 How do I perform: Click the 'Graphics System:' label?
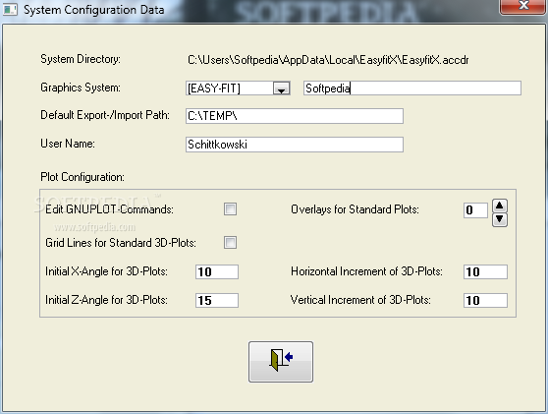81,88
